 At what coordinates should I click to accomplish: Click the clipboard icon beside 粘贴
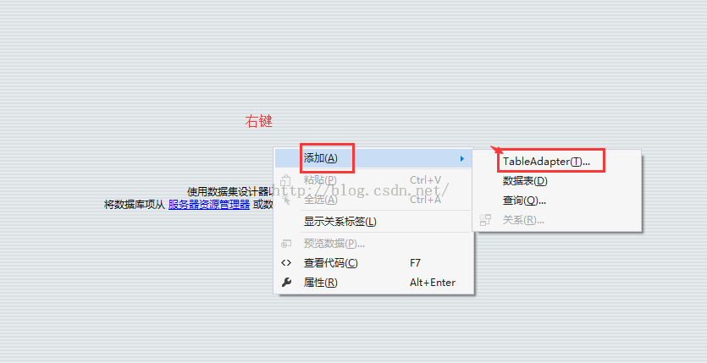286,181
